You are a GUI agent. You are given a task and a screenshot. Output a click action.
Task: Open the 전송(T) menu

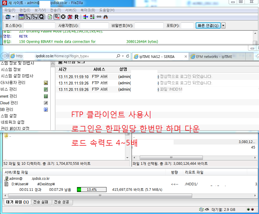pos(56,10)
